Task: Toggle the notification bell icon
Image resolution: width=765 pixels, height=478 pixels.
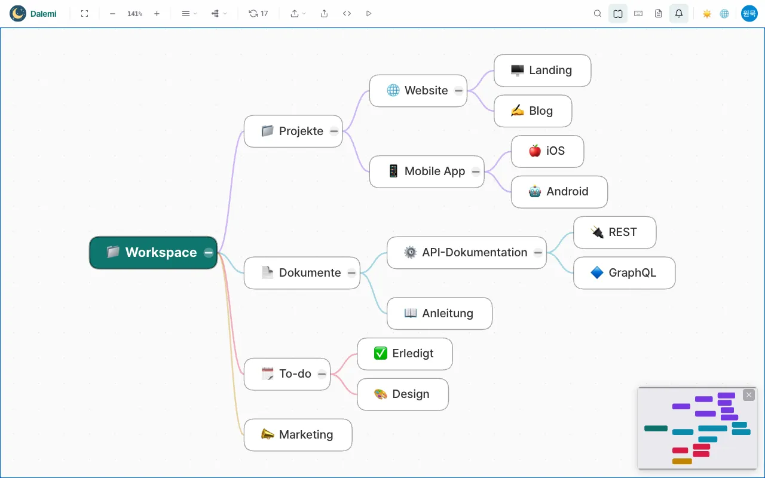Action: click(679, 13)
